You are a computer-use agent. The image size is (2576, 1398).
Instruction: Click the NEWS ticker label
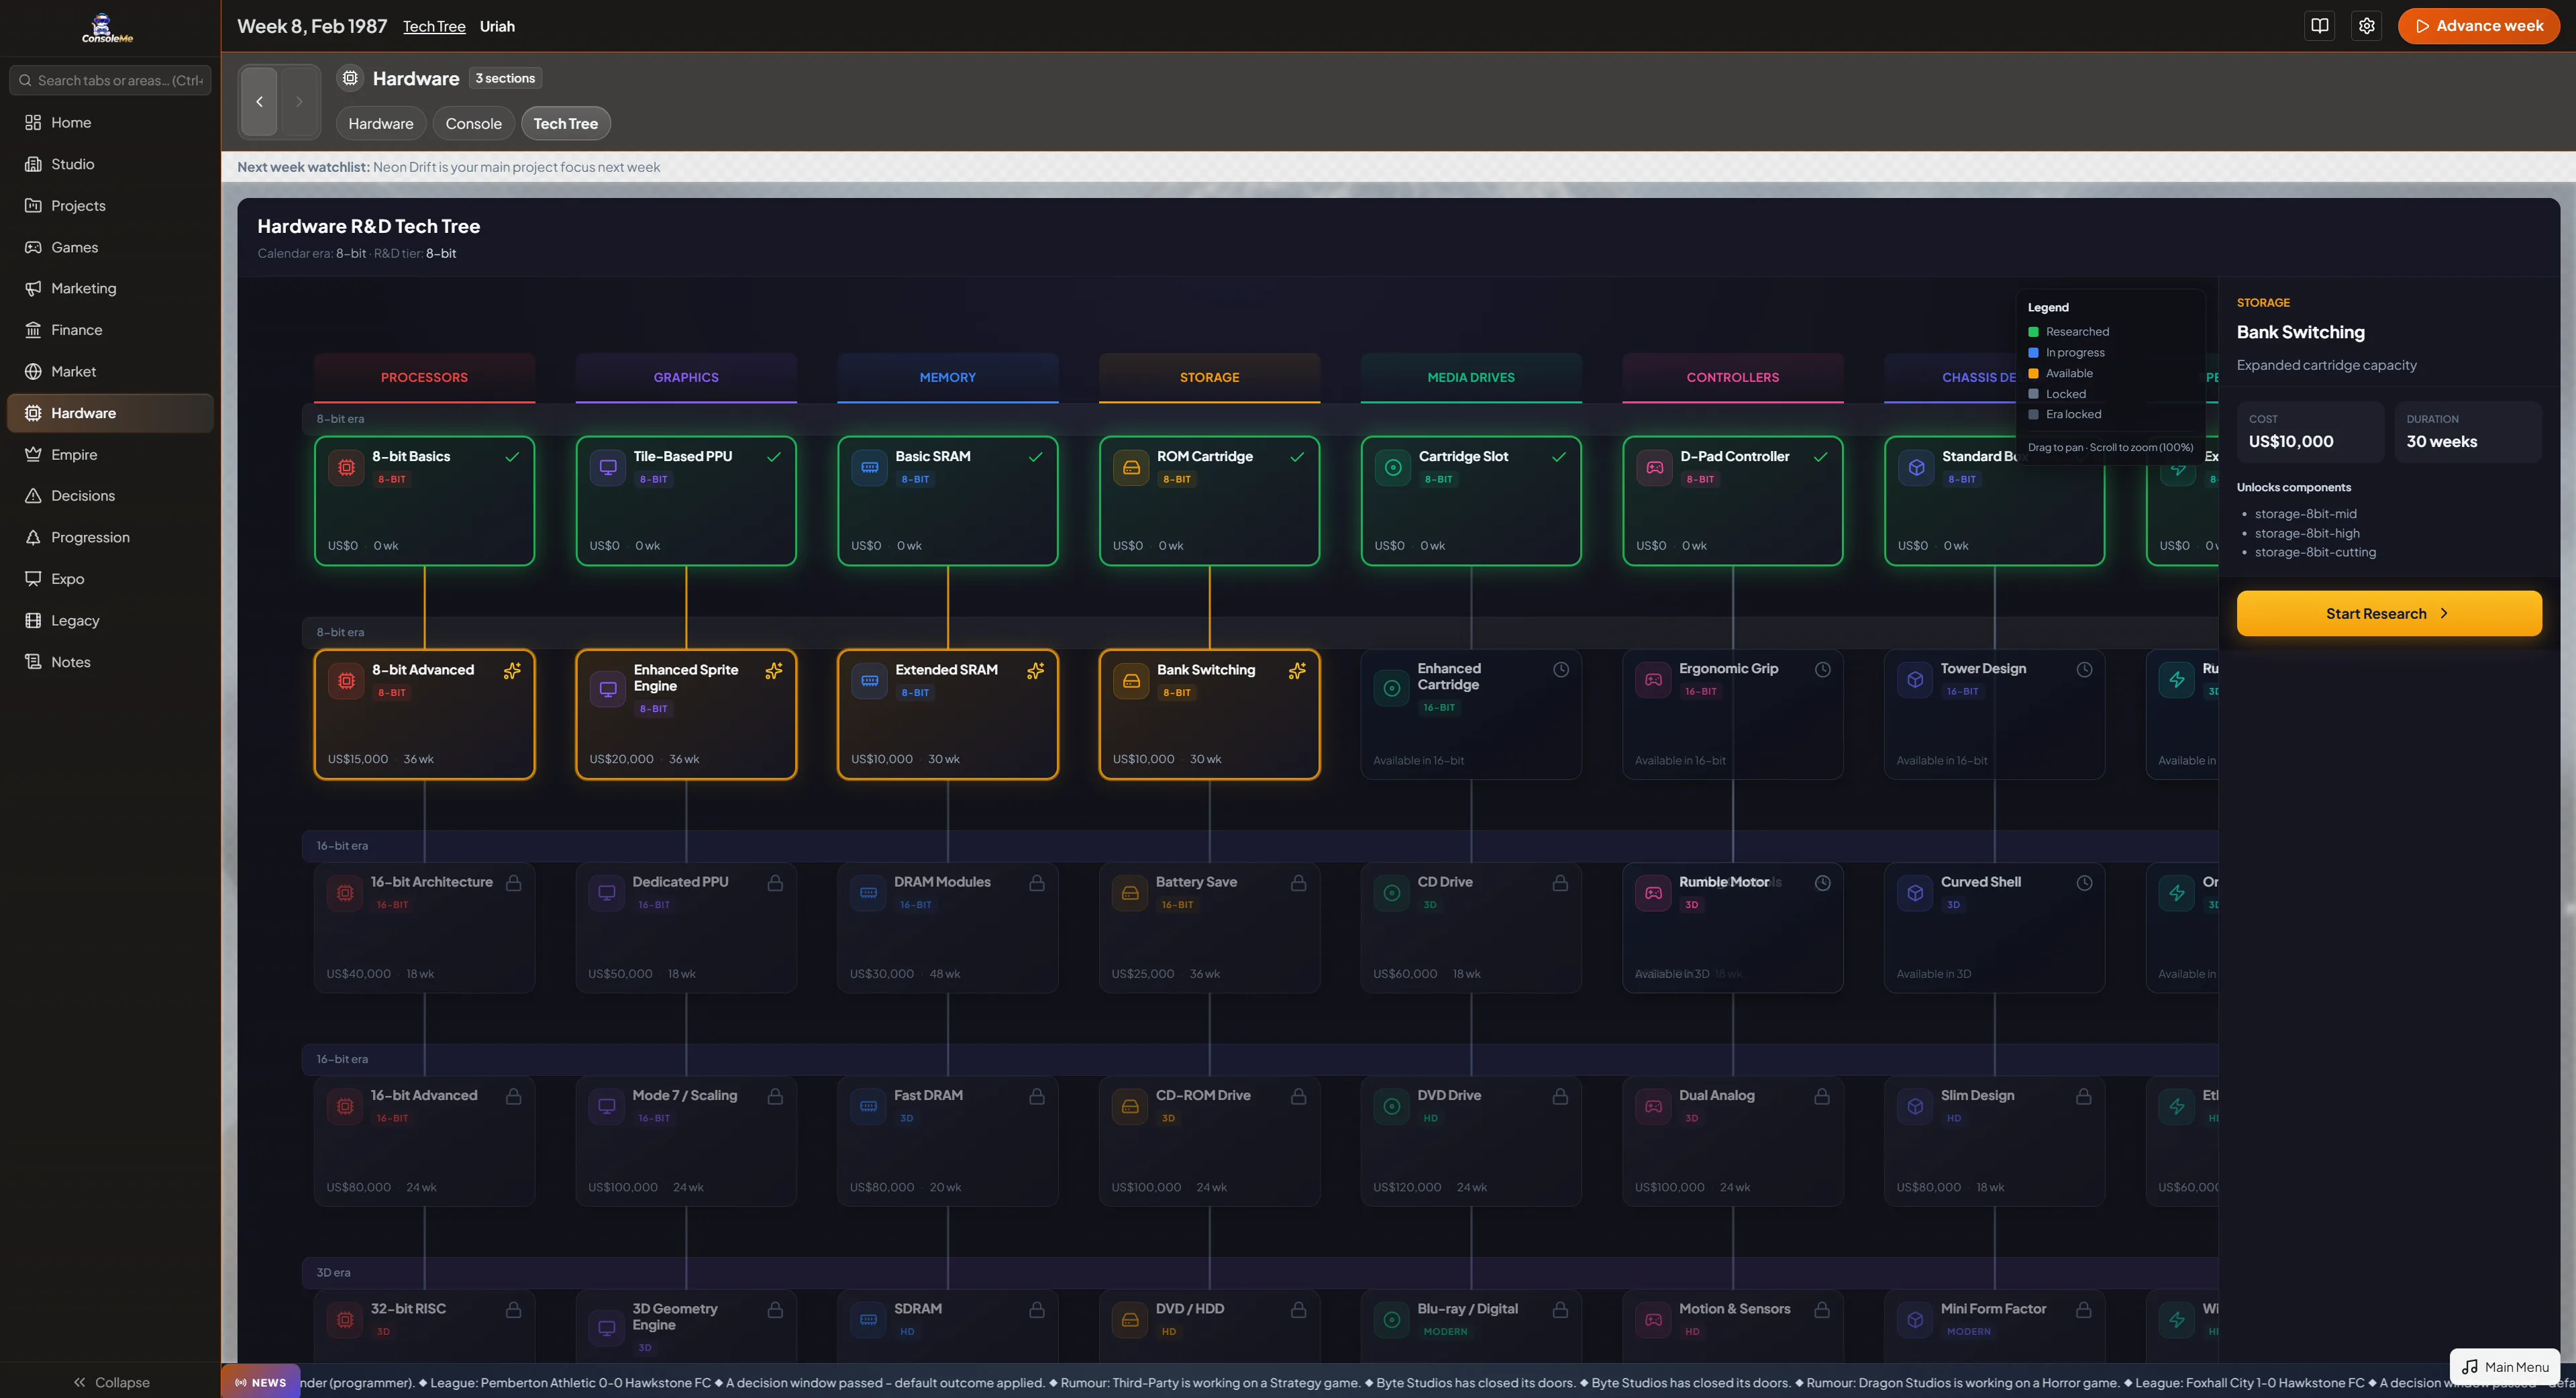(x=261, y=1382)
